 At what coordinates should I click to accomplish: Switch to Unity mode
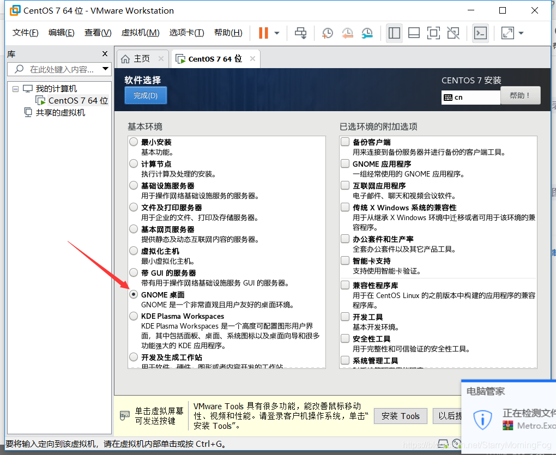point(453,33)
